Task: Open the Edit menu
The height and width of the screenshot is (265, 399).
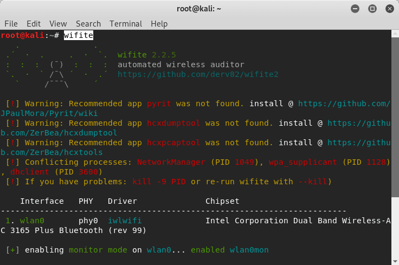Action: click(x=34, y=24)
